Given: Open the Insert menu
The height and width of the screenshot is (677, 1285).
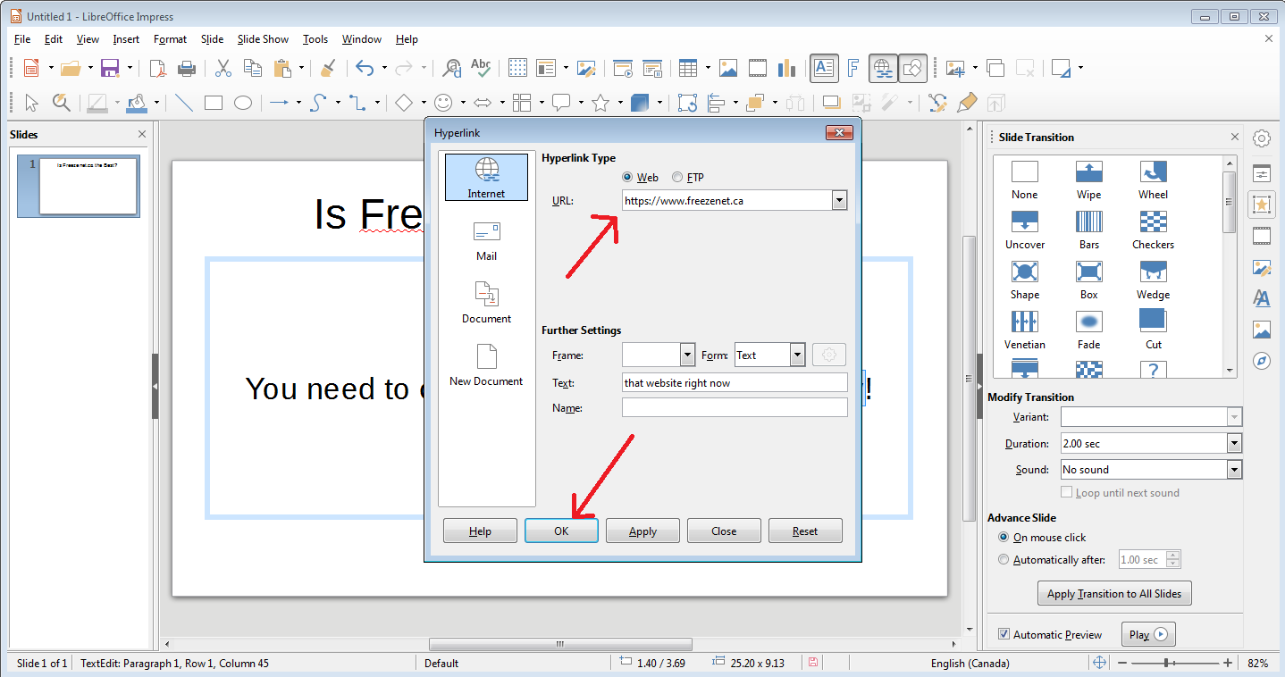Looking at the screenshot, I should click(x=126, y=39).
